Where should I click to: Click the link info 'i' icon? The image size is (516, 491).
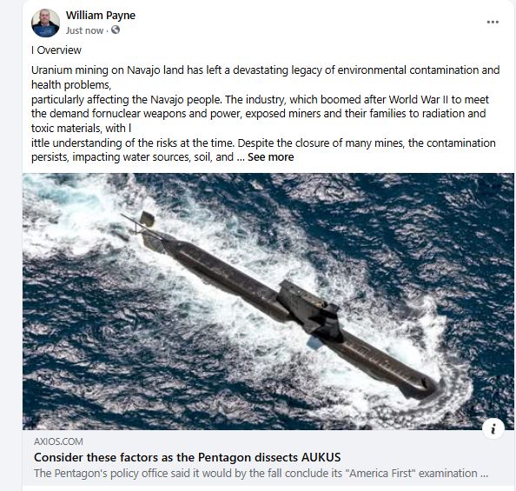(x=493, y=429)
